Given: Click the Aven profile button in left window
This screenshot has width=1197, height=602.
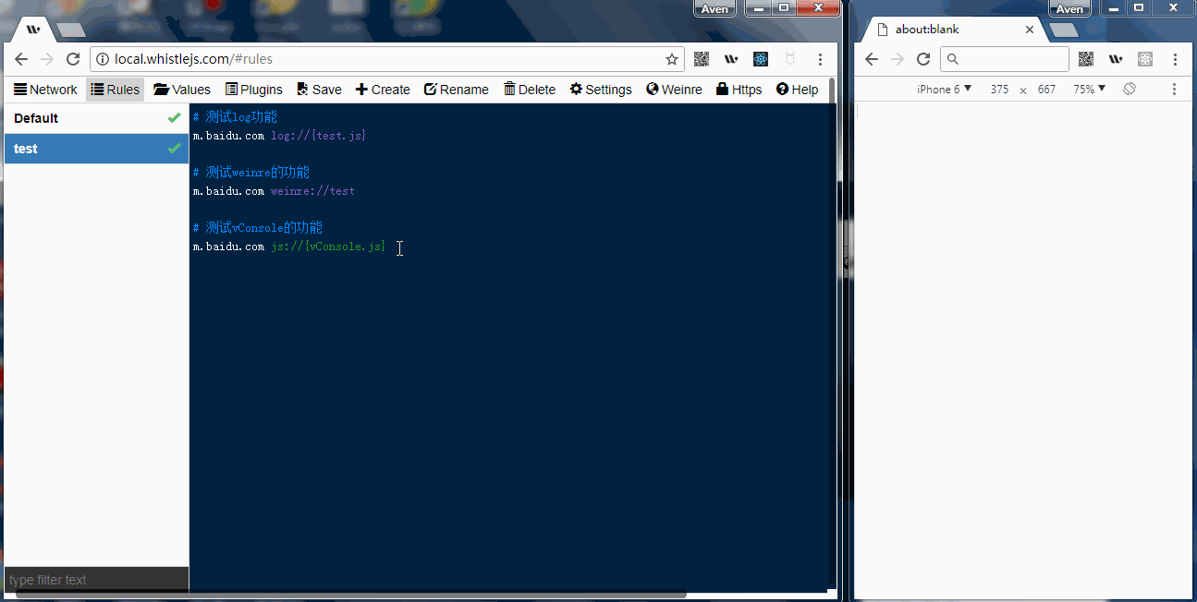Looking at the screenshot, I should tap(715, 8).
